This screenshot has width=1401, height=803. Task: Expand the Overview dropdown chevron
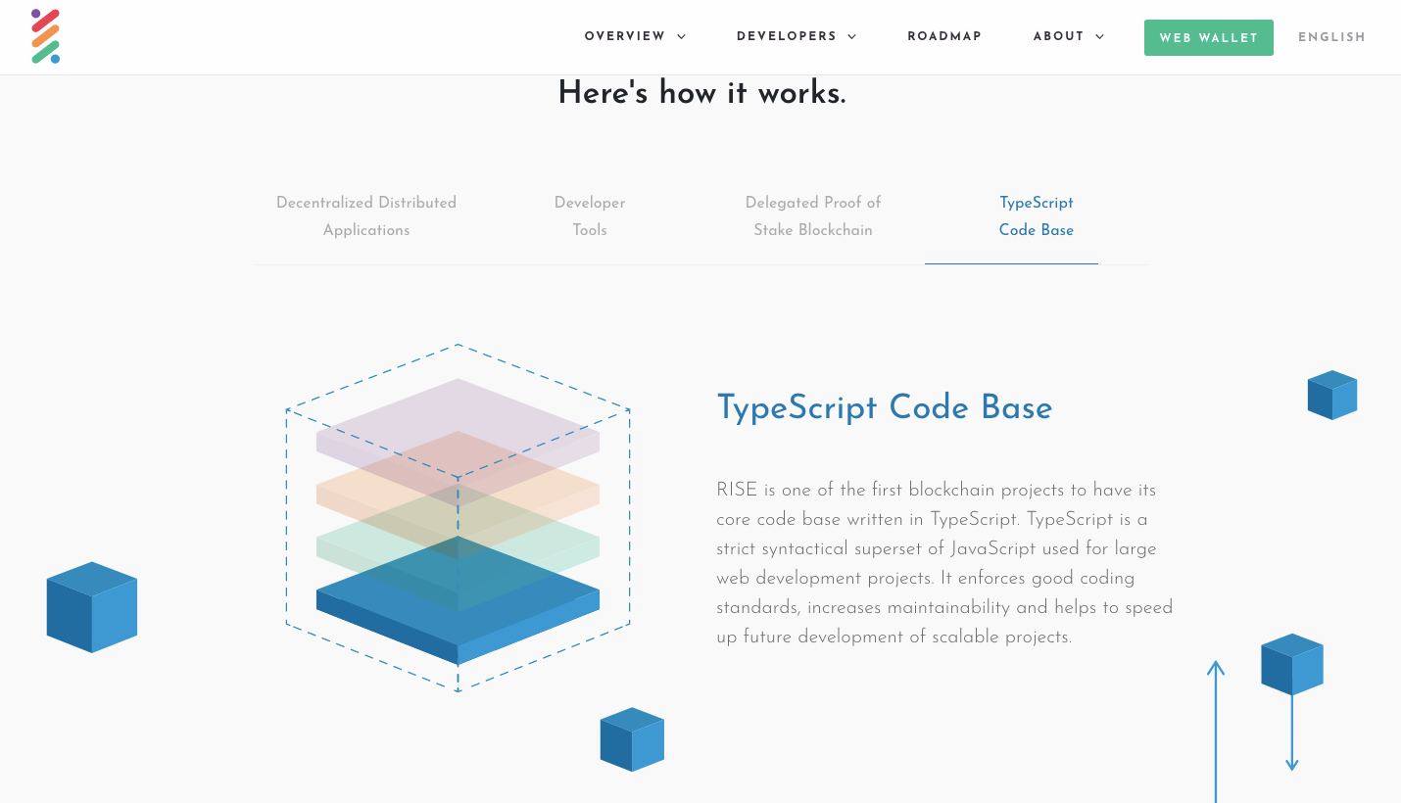[x=681, y=37]
